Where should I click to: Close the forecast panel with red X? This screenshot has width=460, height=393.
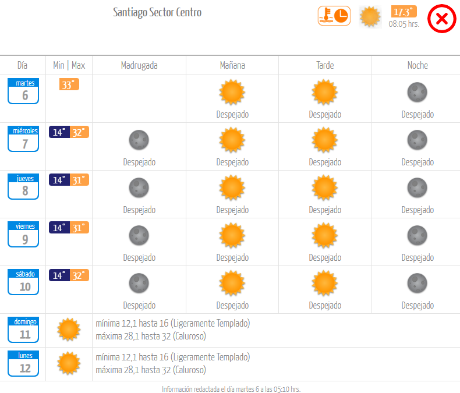(x=442, y=19)
